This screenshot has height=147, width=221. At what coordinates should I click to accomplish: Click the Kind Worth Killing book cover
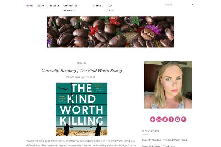81,109
